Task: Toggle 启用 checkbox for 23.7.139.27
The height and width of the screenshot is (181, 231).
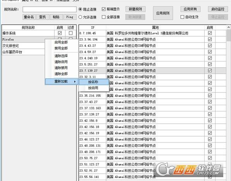Action: 210,70
